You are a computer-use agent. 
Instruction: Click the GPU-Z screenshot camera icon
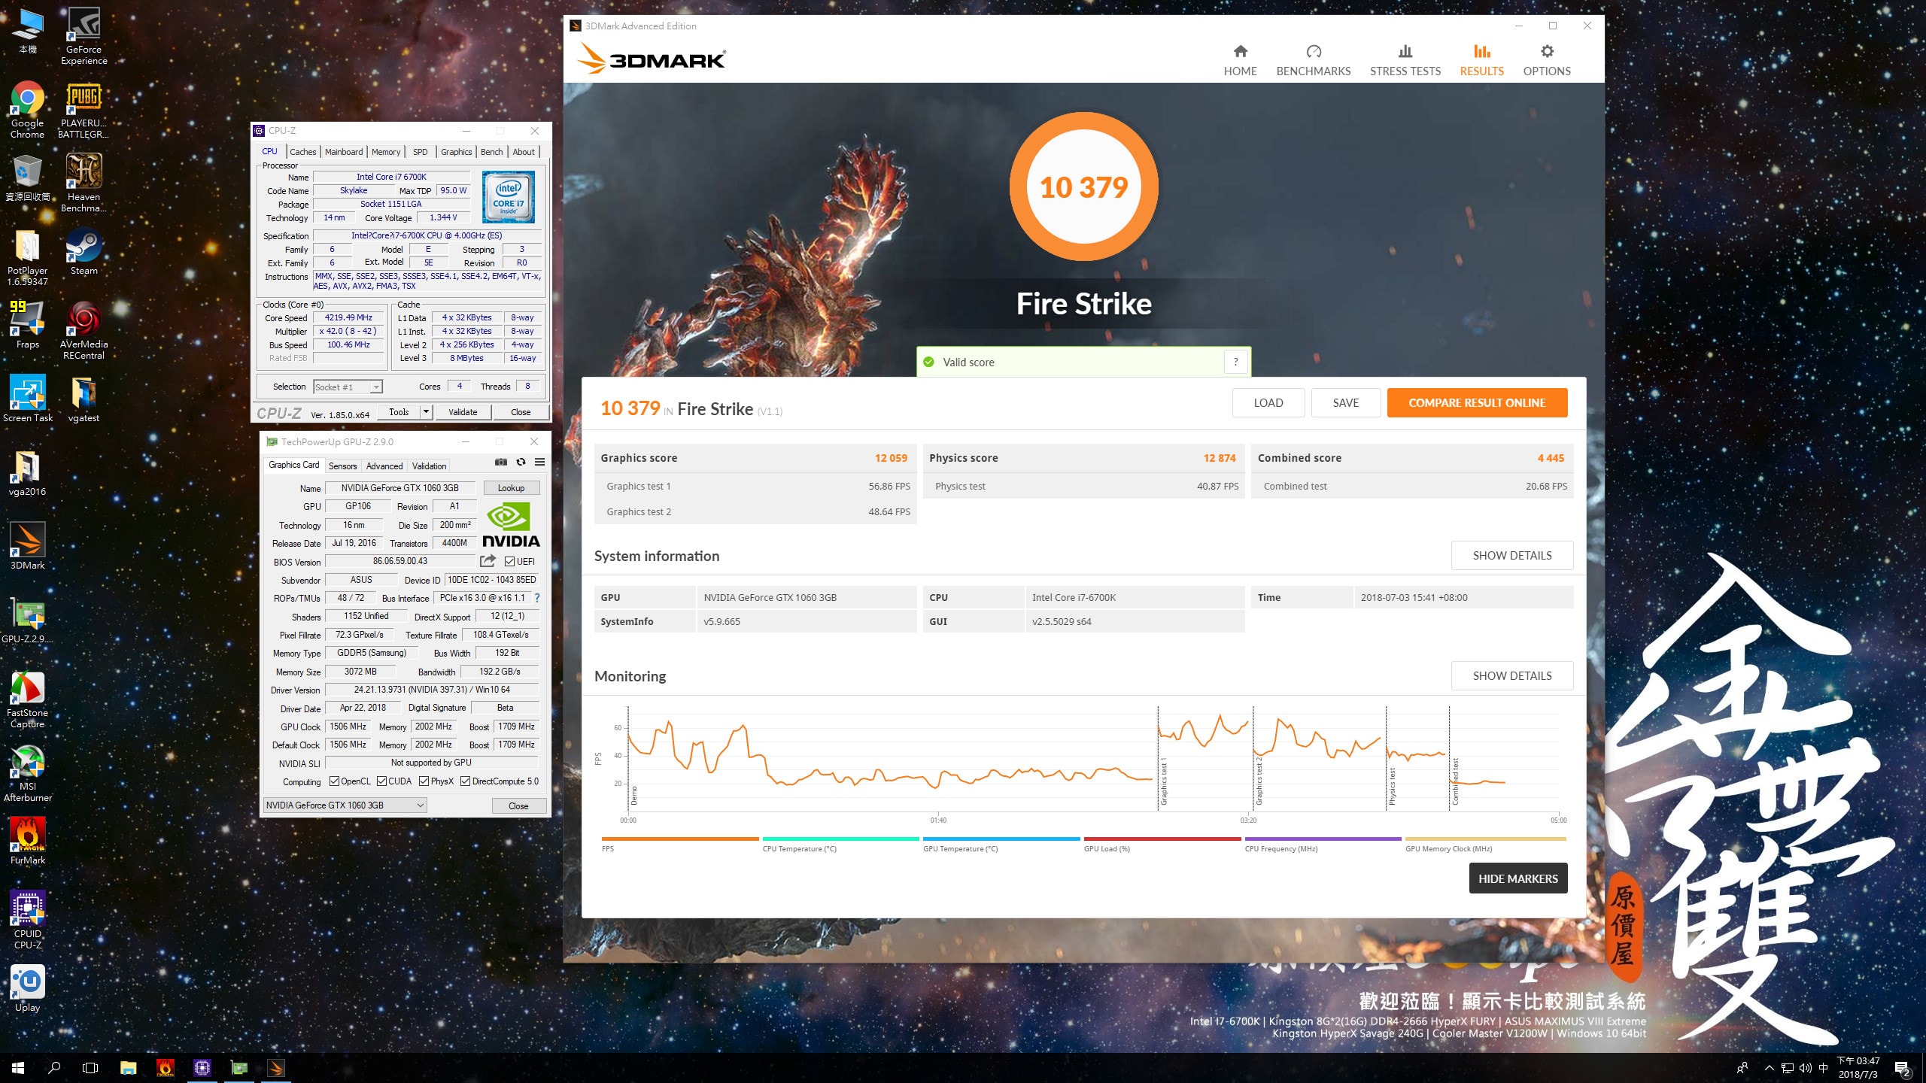(x=501, y=462)
